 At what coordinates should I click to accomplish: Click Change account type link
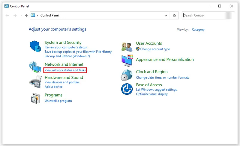click(x=155, y=49)
